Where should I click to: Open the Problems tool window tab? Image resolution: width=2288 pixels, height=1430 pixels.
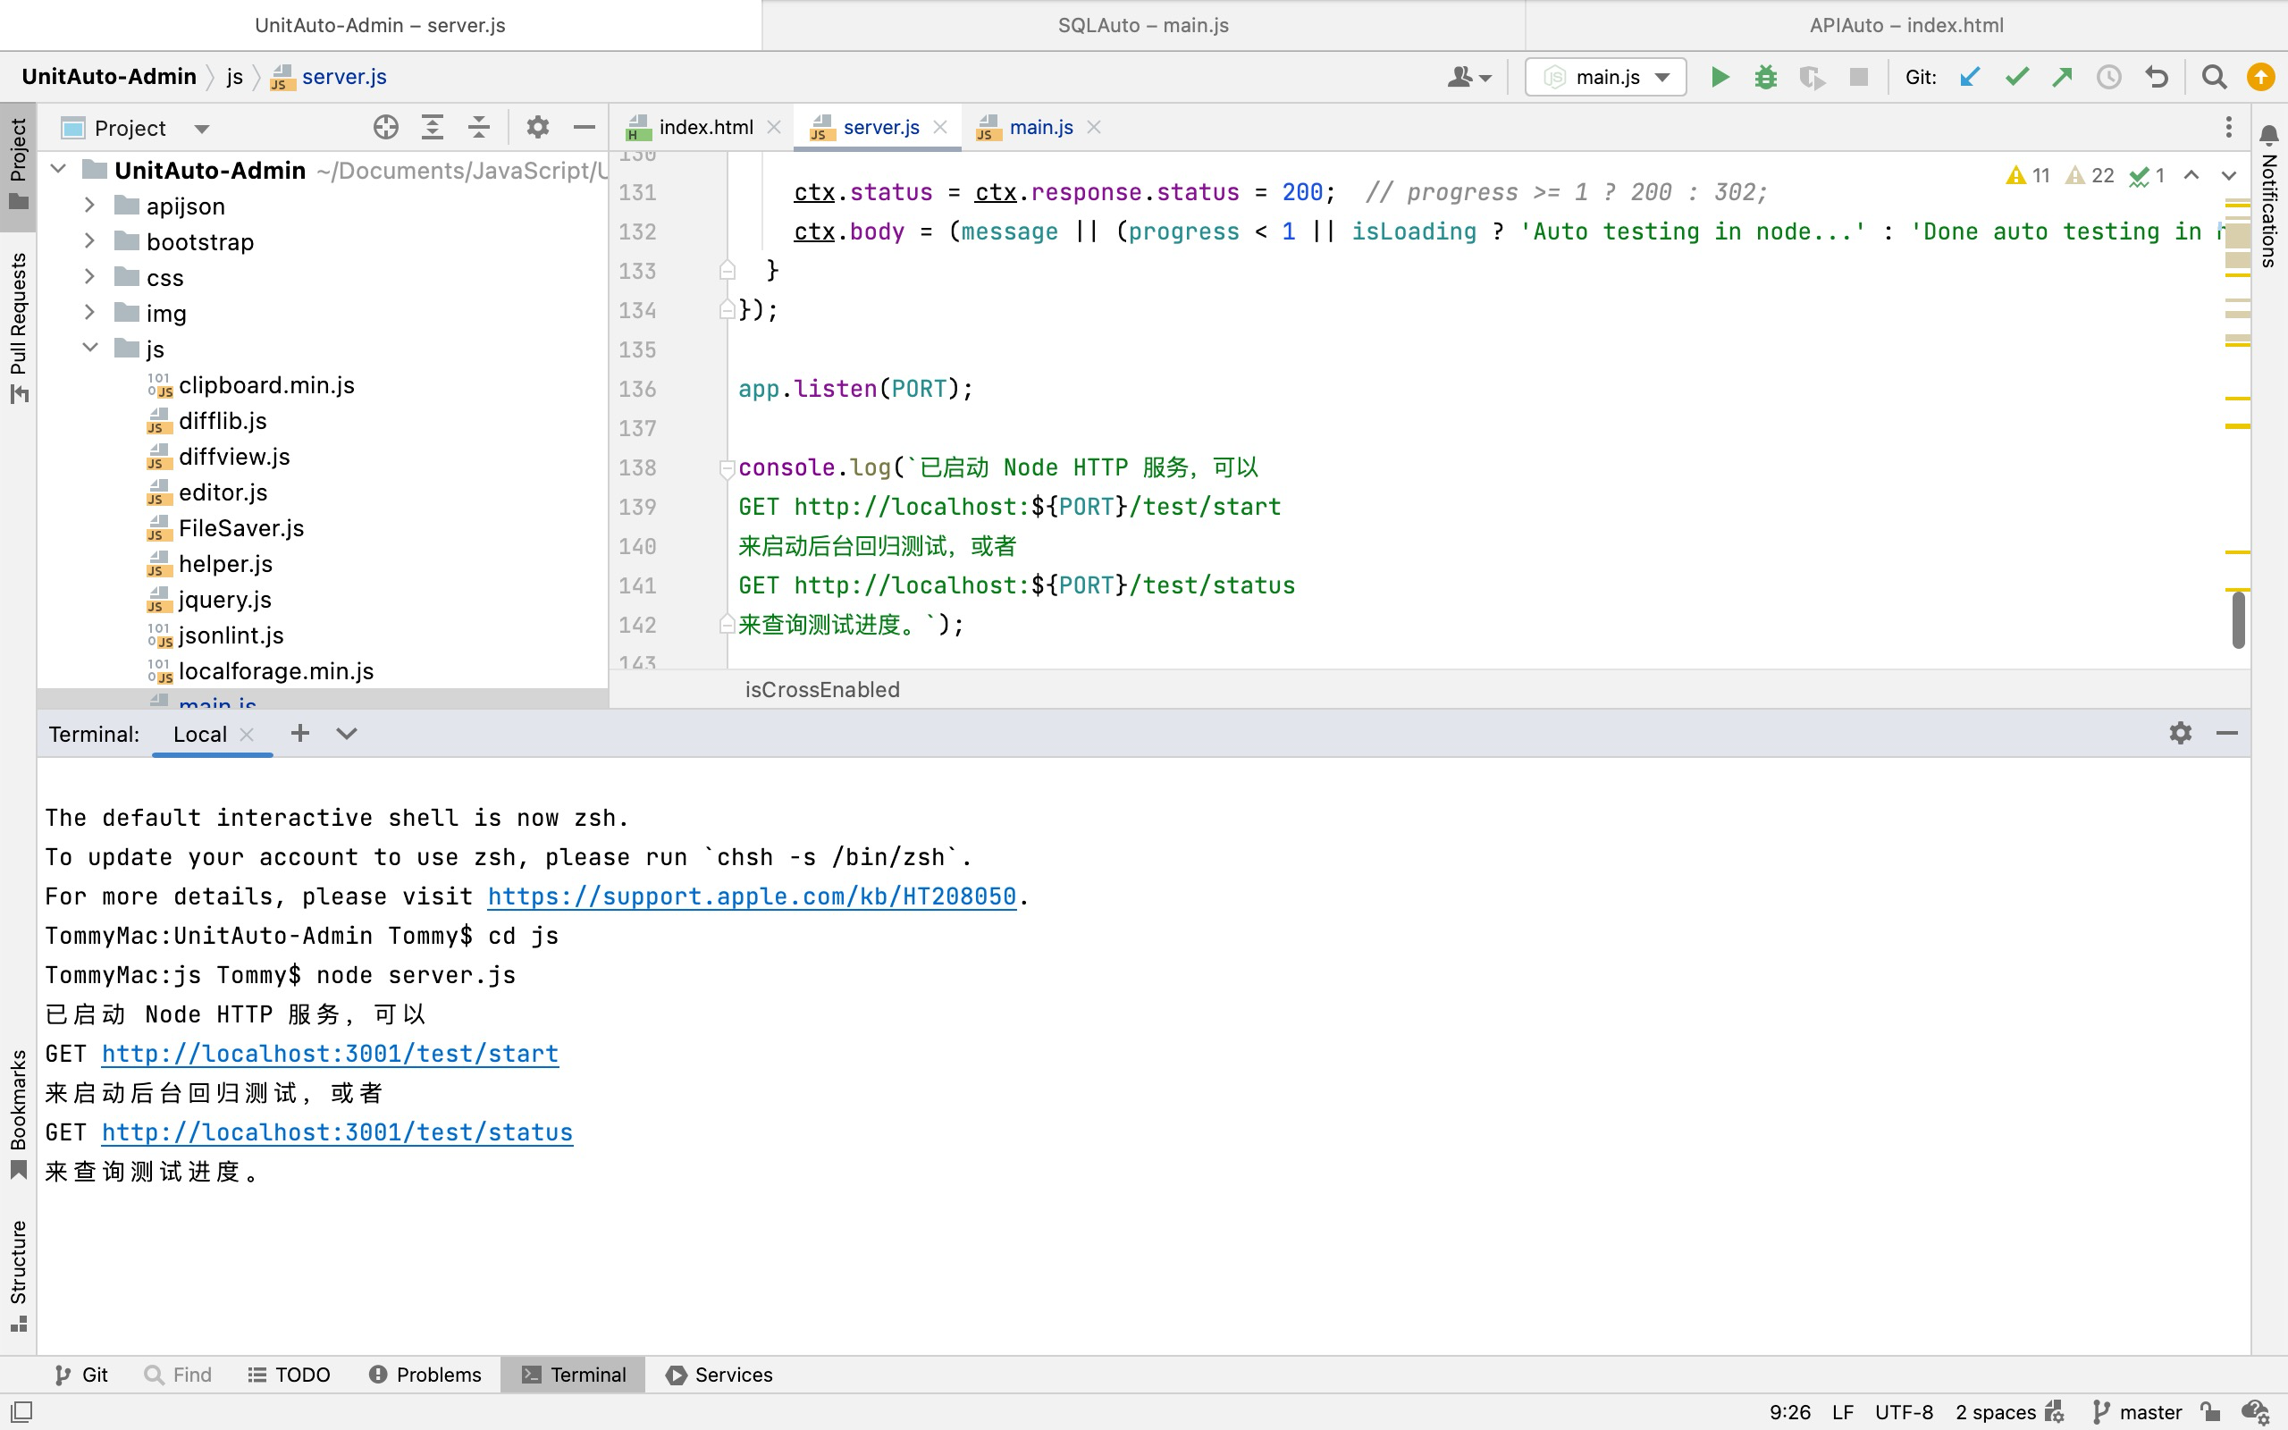point(425,1375)
